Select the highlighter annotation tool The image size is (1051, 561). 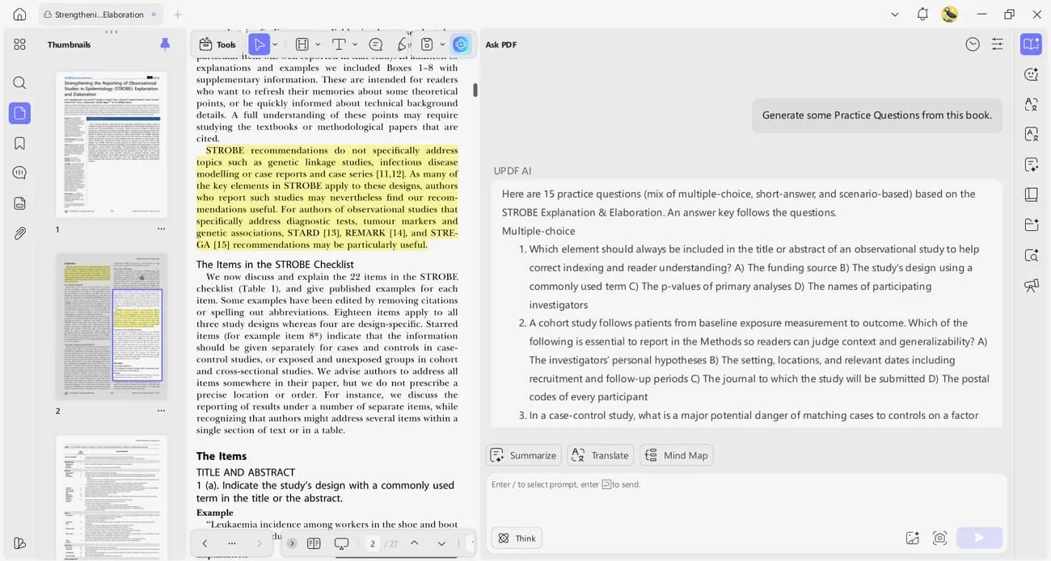[x=302, y=44]
